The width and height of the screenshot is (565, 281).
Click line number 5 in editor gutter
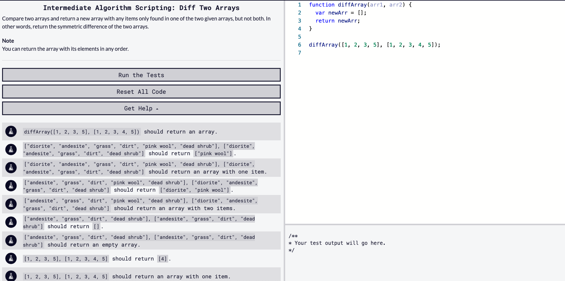point(299,37)
